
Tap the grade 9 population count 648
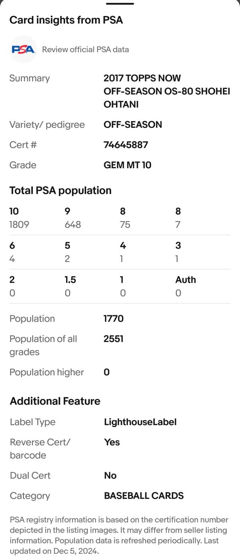pyautogui.click(x=72, y=225)
